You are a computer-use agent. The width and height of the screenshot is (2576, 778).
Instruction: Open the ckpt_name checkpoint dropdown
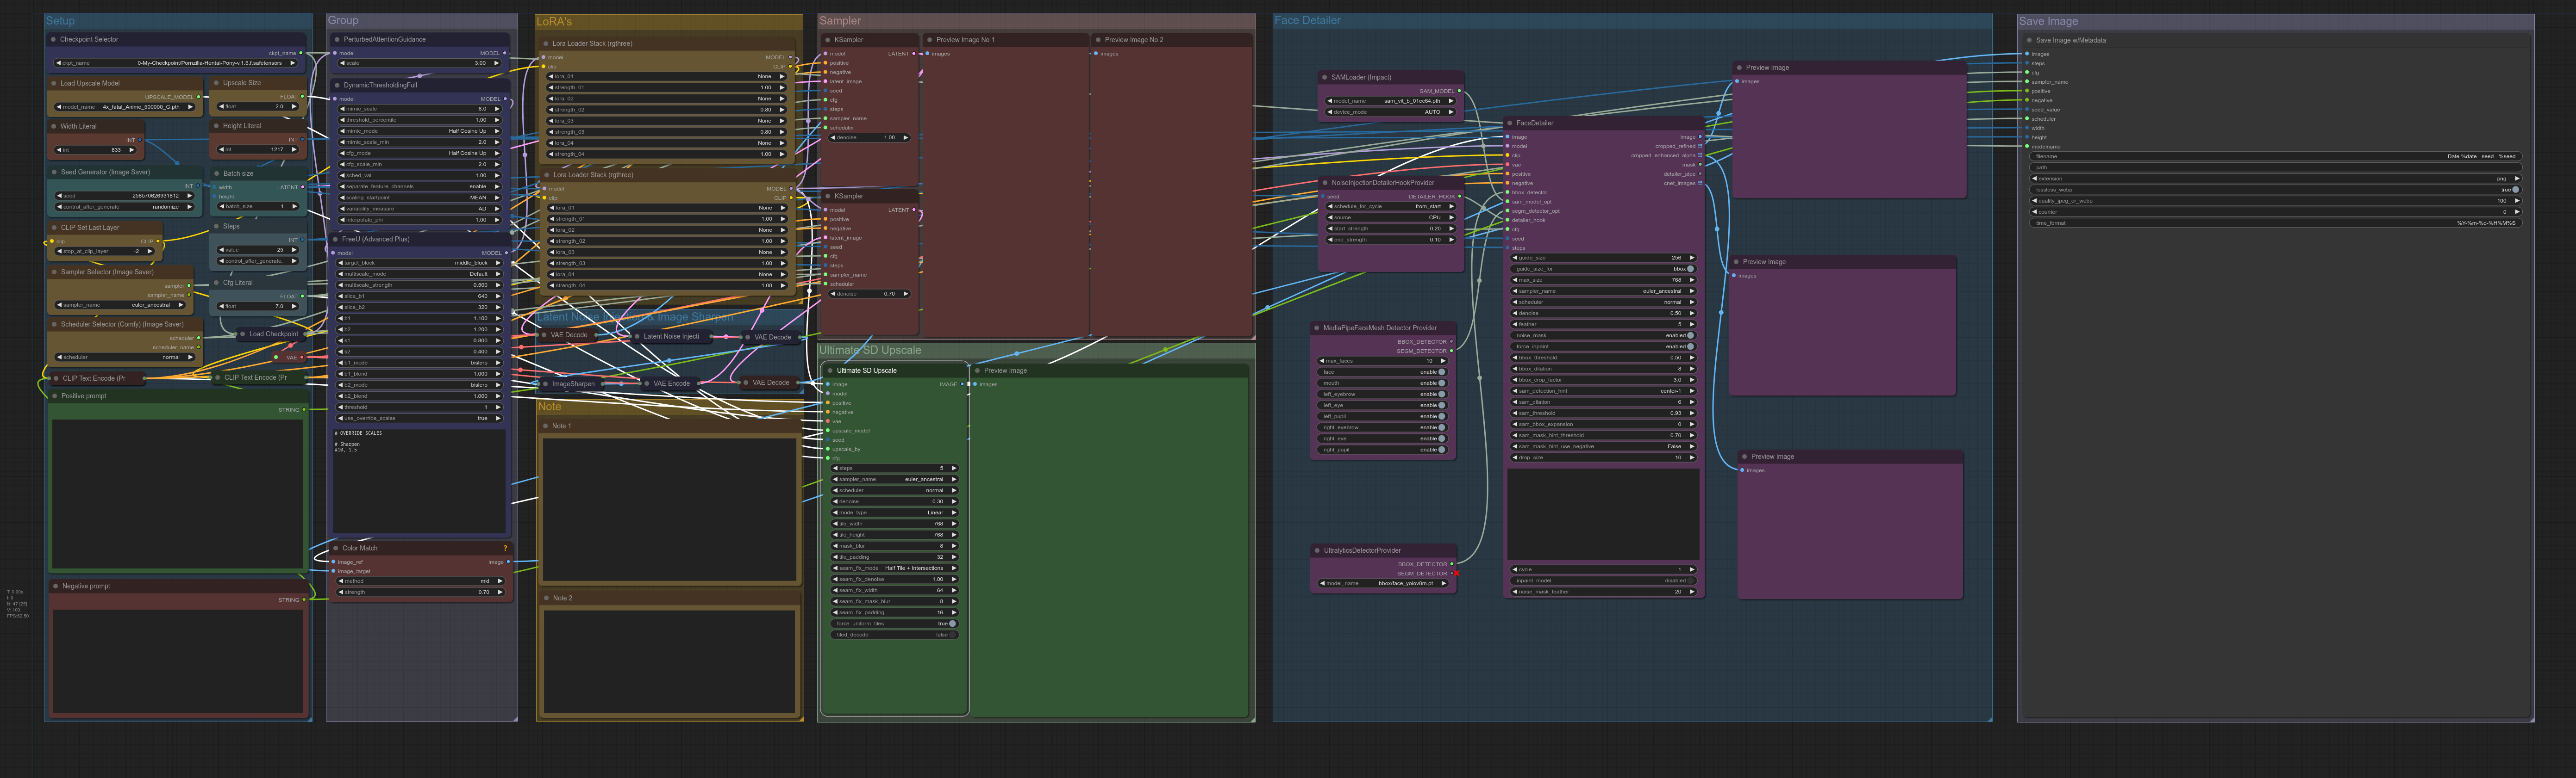[176, 63]
